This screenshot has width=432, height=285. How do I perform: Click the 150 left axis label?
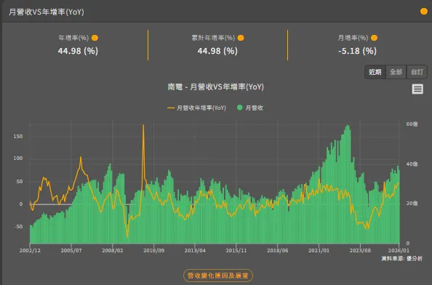(x=18, y=137)
